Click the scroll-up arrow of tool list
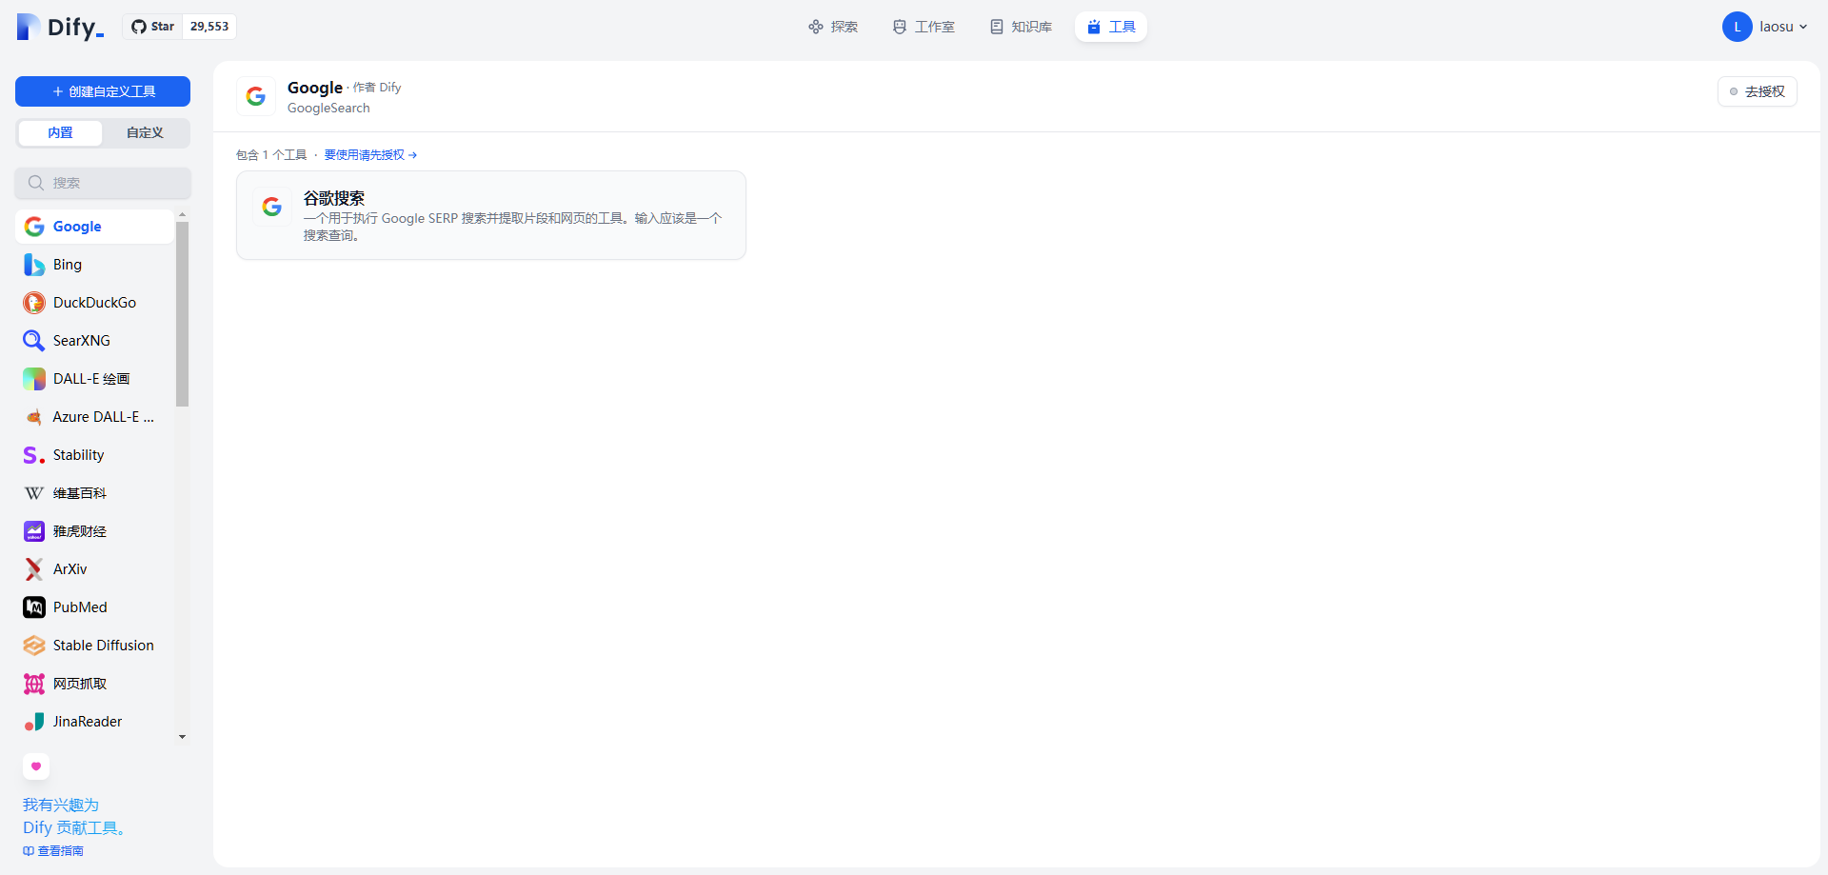 (x=182, y=214)
